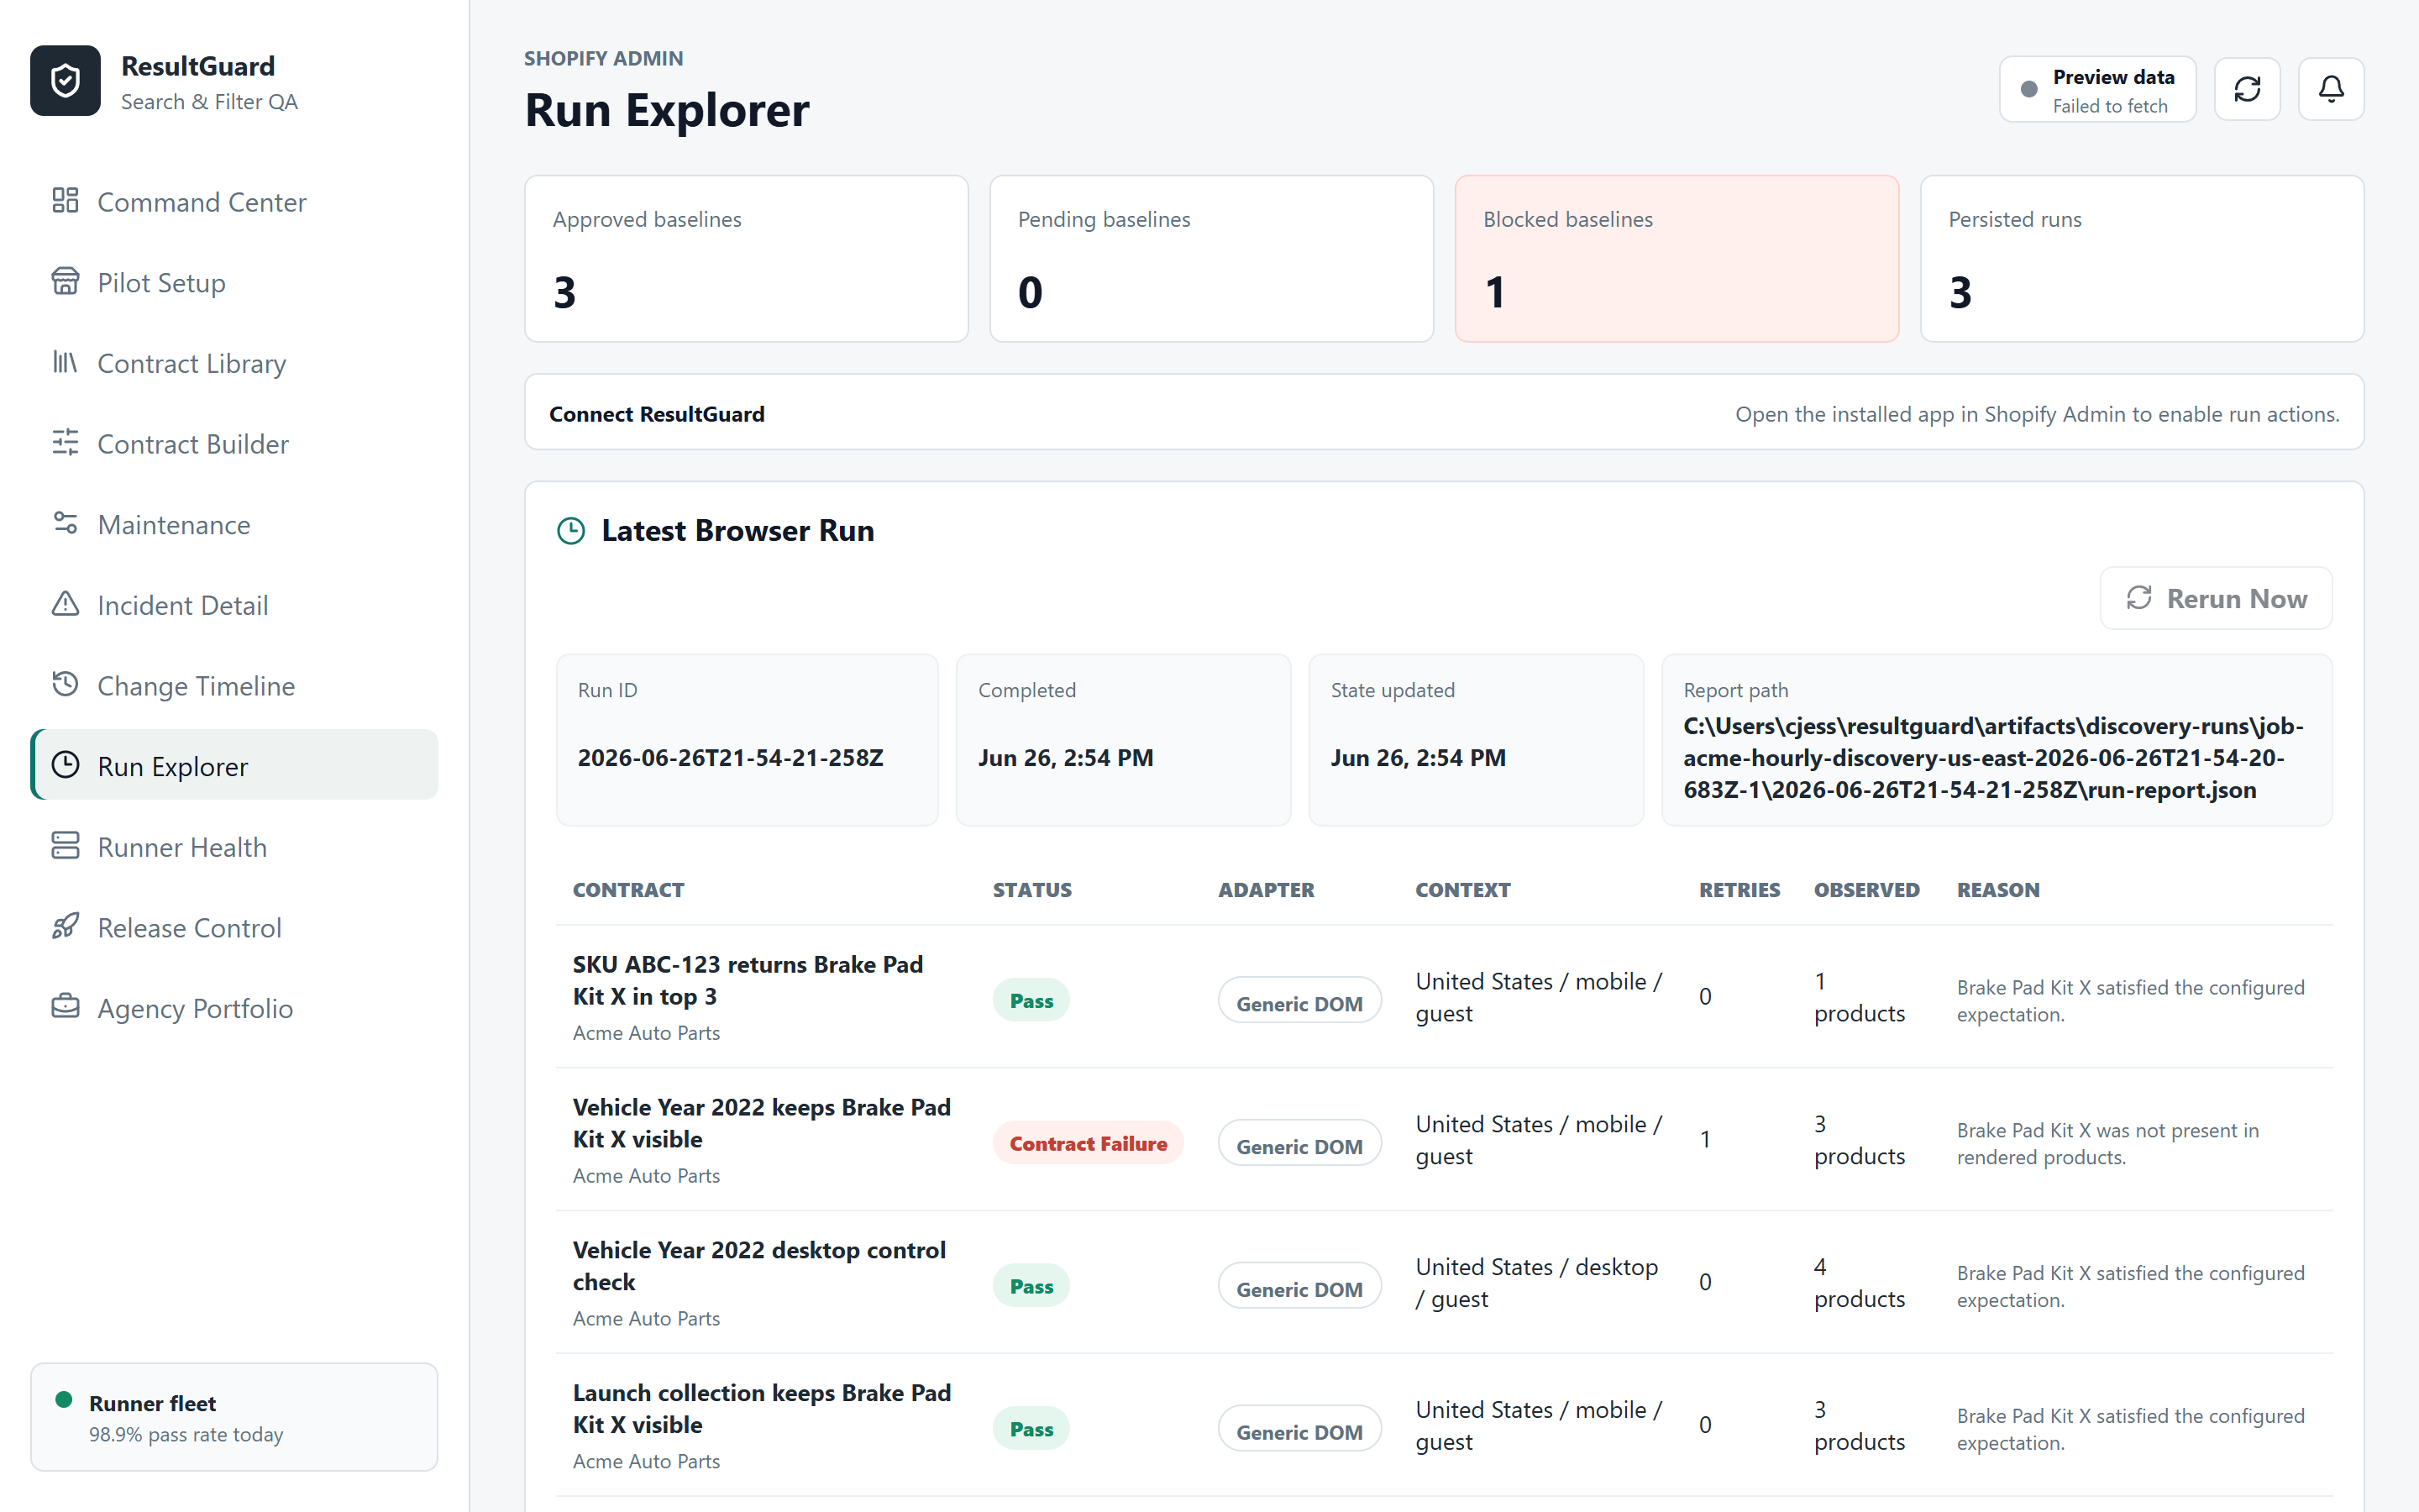Image resolution: width=2419 pixels, height=1512 pixels.
Task: Open Launch collection keeps Brake Pad contract
Action: (762, 1409)
